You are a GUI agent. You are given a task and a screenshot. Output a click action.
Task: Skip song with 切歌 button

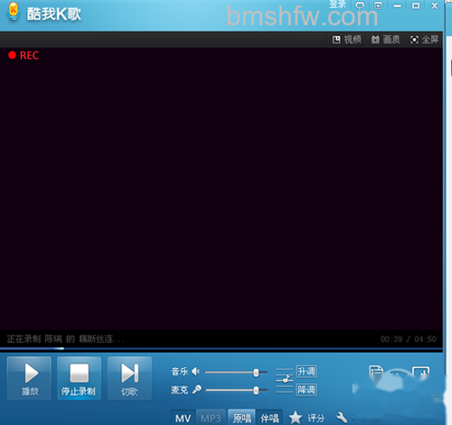click(x=129, y=379)
